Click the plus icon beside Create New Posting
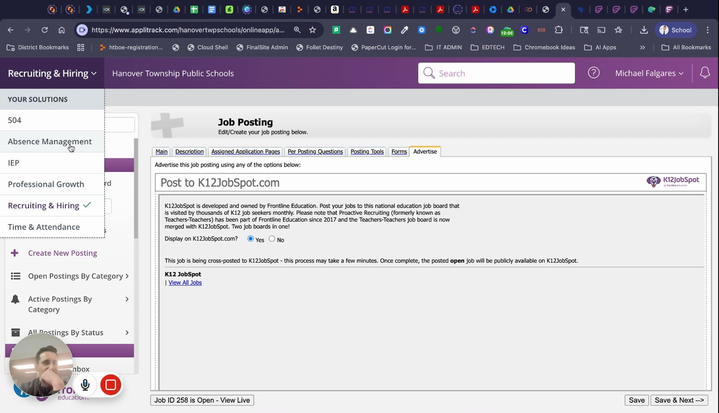Screen dimensions: 719x413 coord(15,253)
